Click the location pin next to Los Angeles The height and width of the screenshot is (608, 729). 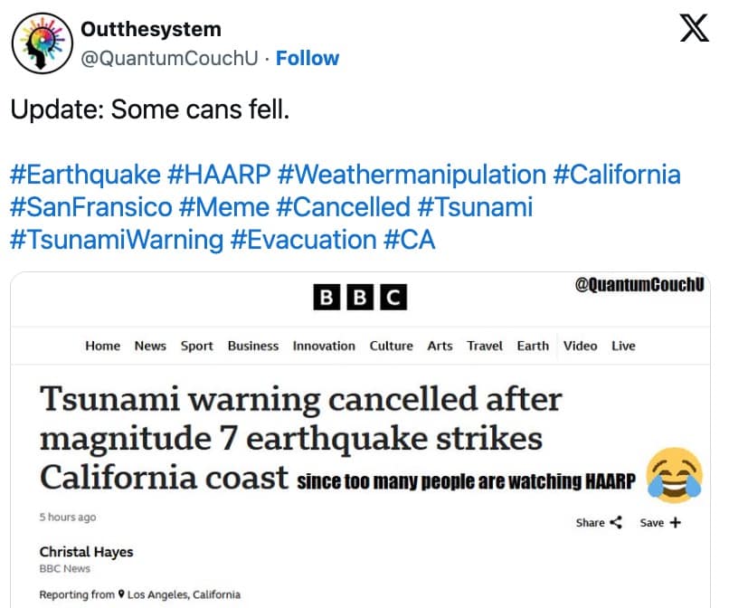pyautogui.click(x=122, y=595)
